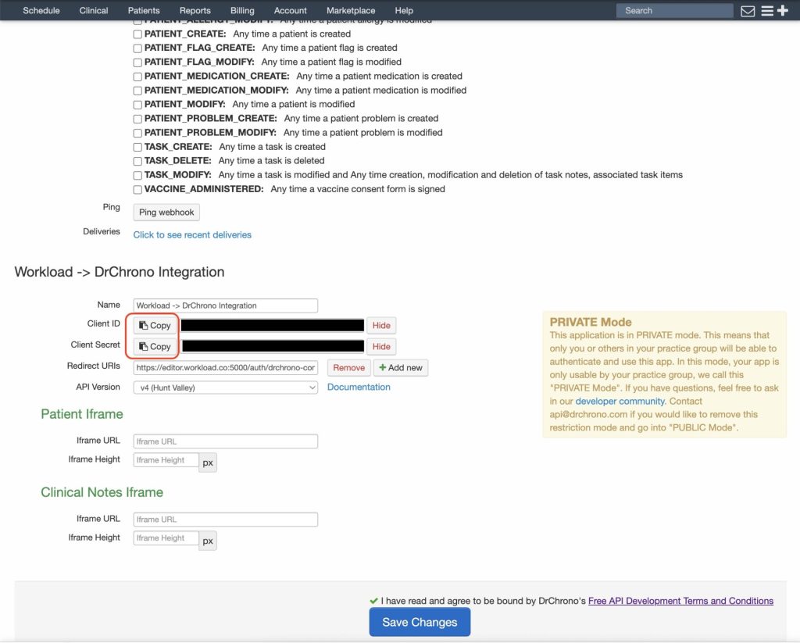
Task: Focus the top Search field
Action: point(674,11)
